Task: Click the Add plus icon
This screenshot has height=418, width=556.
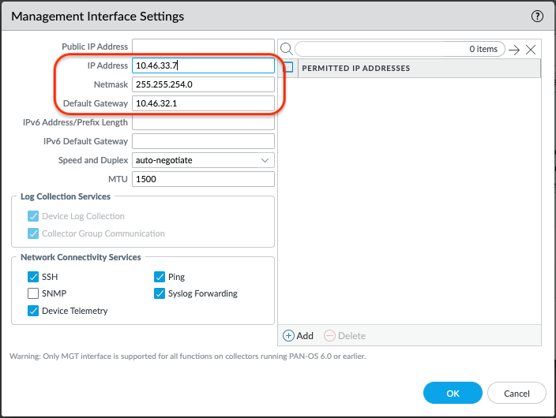Action: [x=288, y=336]
